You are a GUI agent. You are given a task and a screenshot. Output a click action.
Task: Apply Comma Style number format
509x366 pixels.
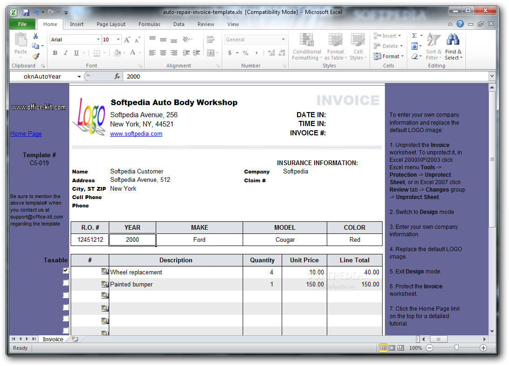pos(257,53)
